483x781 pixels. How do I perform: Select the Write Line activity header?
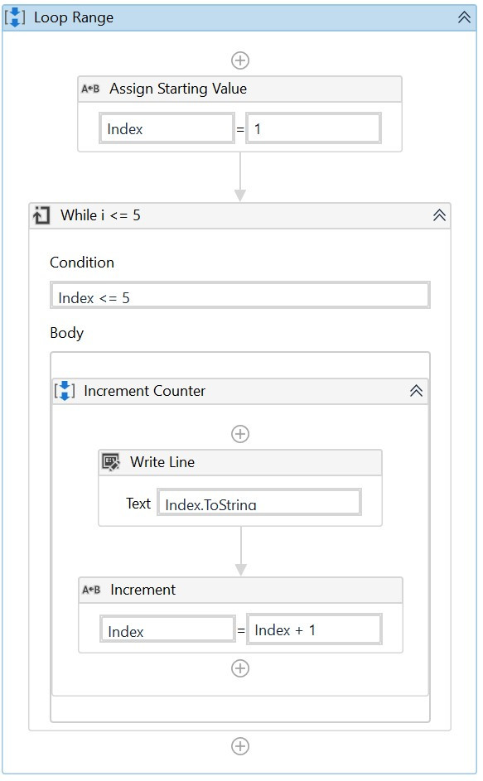[240, 463]
